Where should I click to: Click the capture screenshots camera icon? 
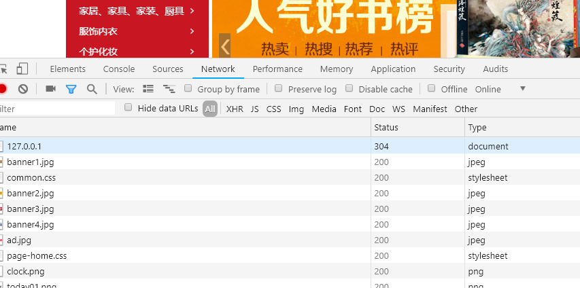coord(50,89)
